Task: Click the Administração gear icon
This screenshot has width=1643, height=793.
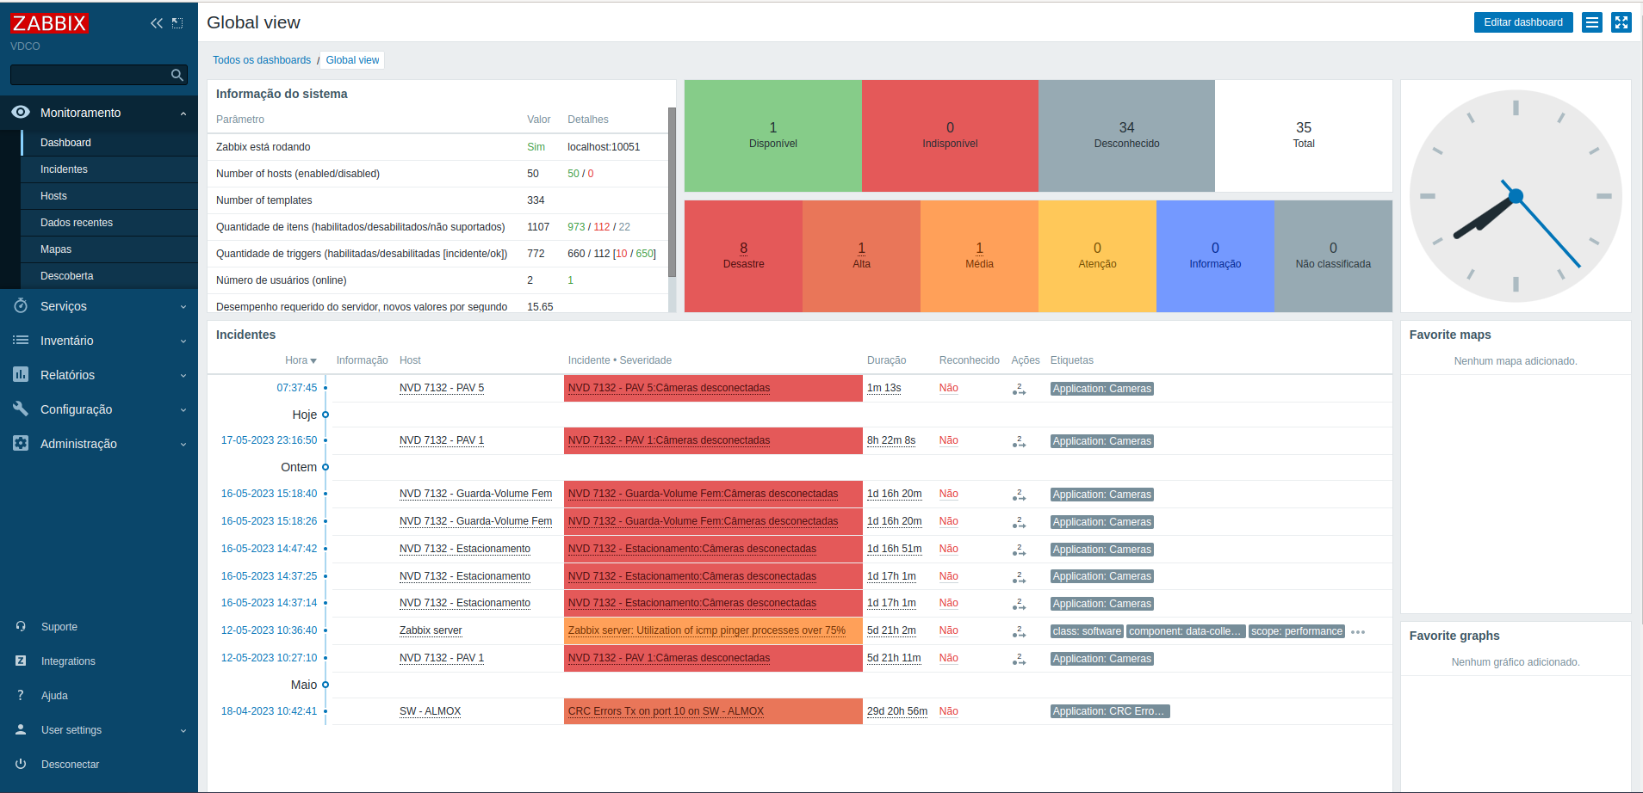Action: tap(21, 443)
